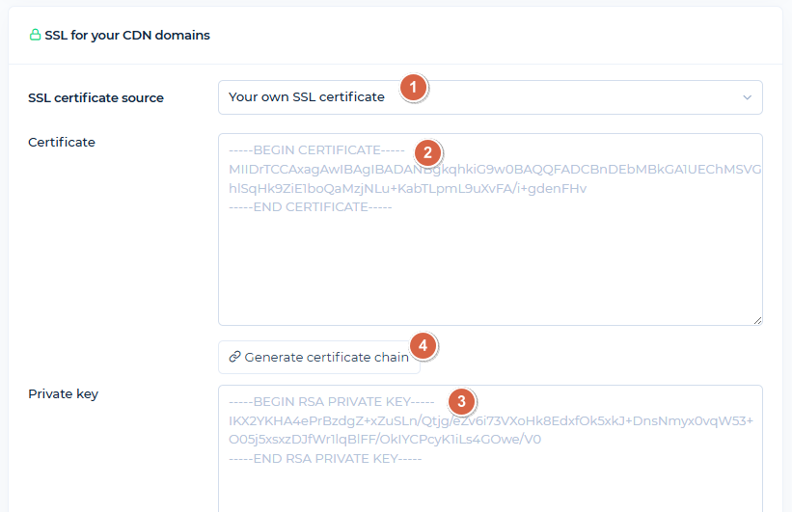
Task: Click the BEGIN CERTIFICATE placeholder line
Action: [316, 150]
